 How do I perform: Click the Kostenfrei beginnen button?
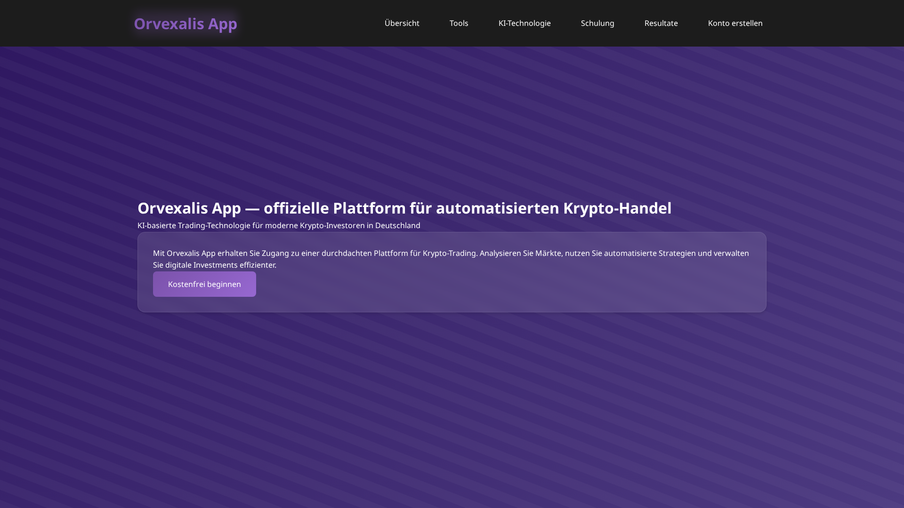tap(204, 284)
